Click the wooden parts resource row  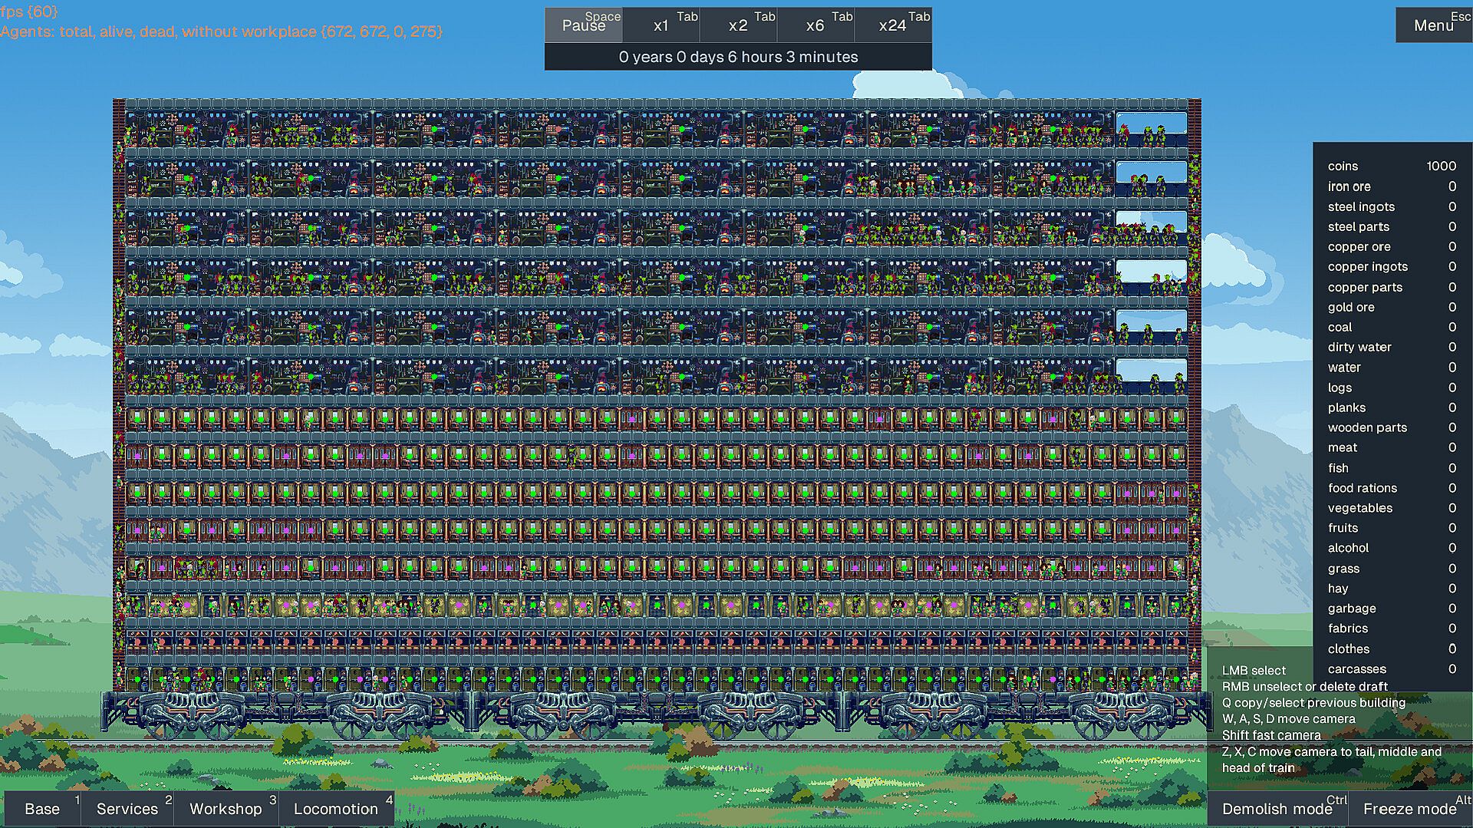1392,427
